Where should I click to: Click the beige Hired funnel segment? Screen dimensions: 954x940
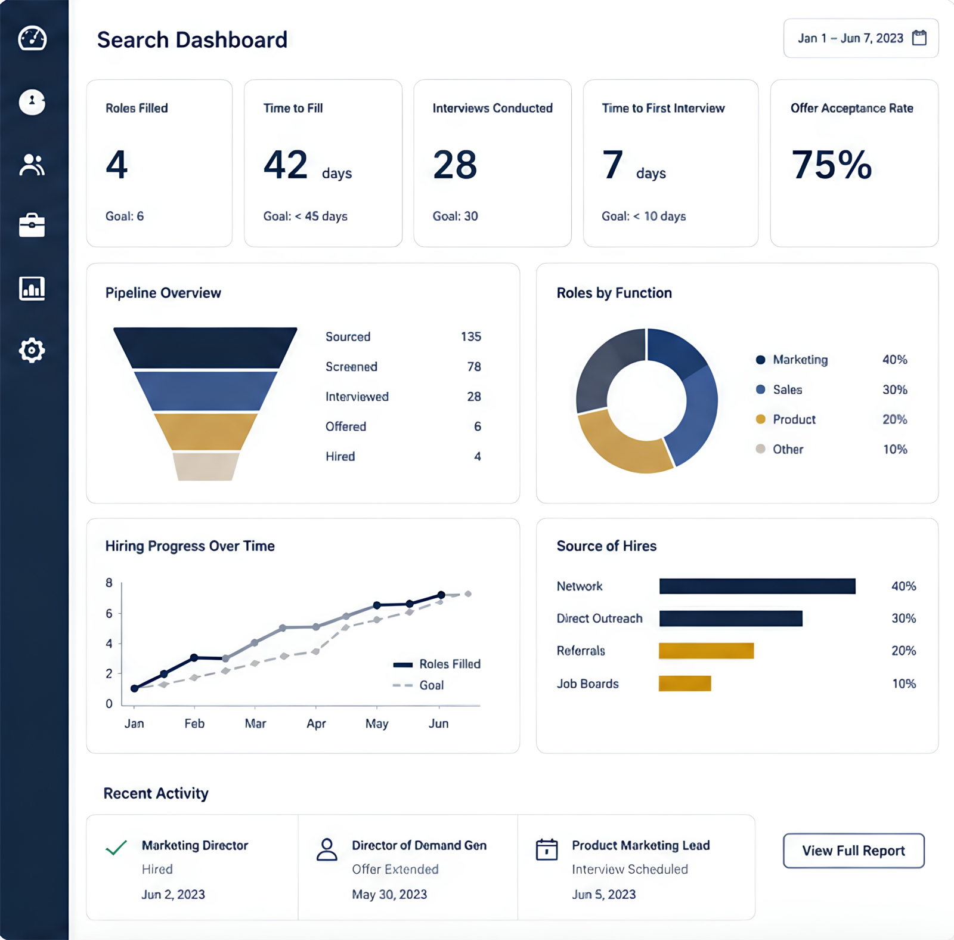tap(205, 466)
